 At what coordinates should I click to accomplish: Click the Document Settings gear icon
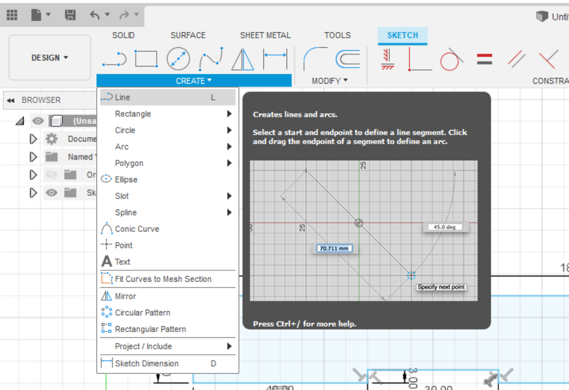tap(51, 139)
